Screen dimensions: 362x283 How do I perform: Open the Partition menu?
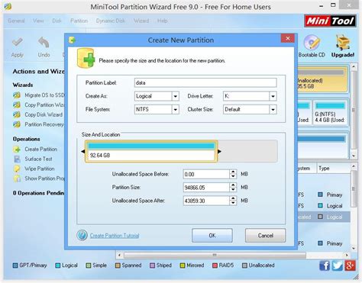coord(79,21)
